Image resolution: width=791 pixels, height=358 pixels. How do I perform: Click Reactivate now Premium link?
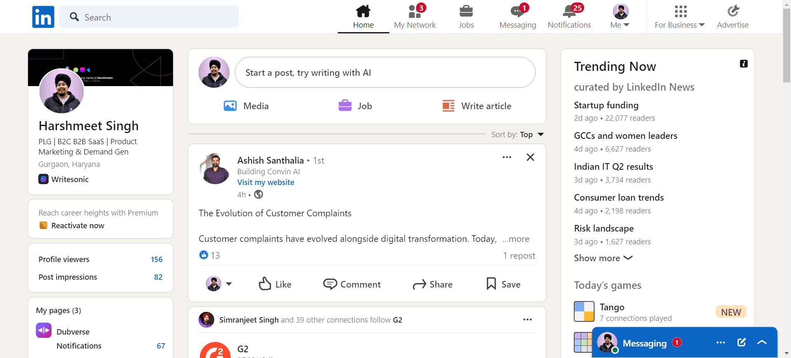coord(77,226)
